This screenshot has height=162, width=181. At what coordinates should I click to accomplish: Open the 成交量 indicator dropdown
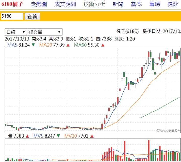[x=45, y=32]
